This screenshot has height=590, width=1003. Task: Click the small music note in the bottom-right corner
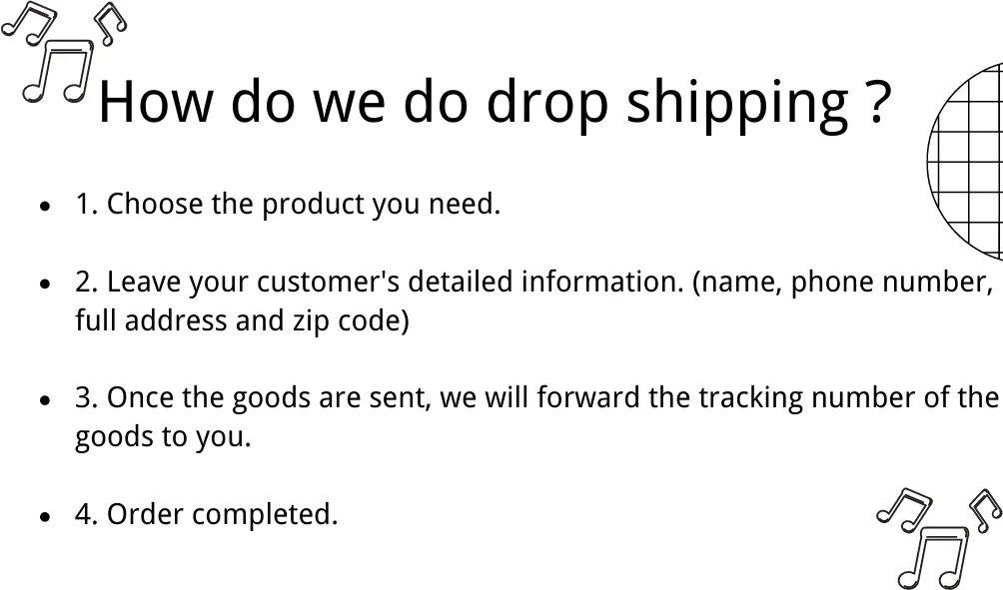(x=985, y=508)
